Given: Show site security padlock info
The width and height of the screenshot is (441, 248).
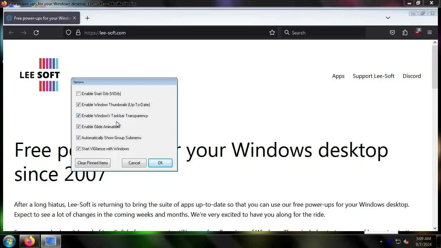Looking at the screenshot, I should pos(78,33).
